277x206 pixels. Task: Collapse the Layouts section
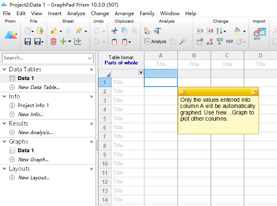point(5,169)
